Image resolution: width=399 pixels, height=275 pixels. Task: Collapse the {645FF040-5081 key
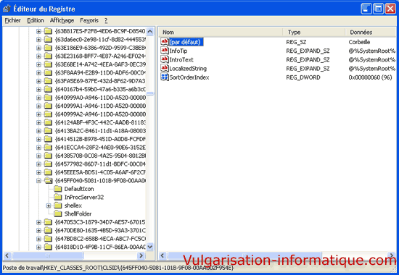point(38,181)
